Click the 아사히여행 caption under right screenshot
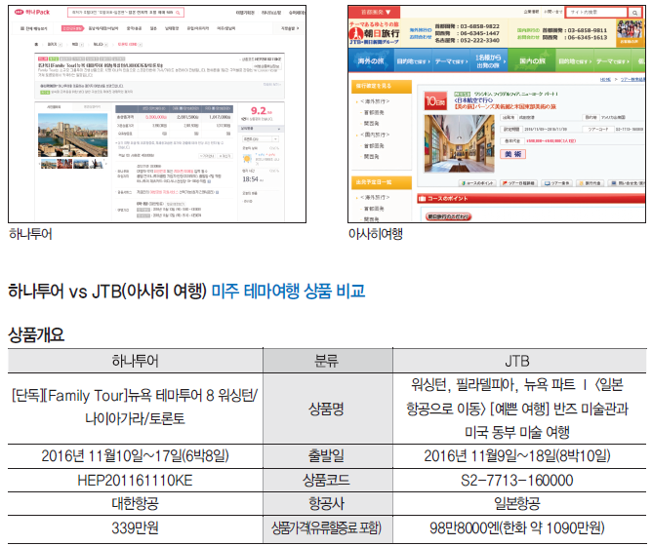652x546 pixels. pyautogui.click(x=376, y=234)
